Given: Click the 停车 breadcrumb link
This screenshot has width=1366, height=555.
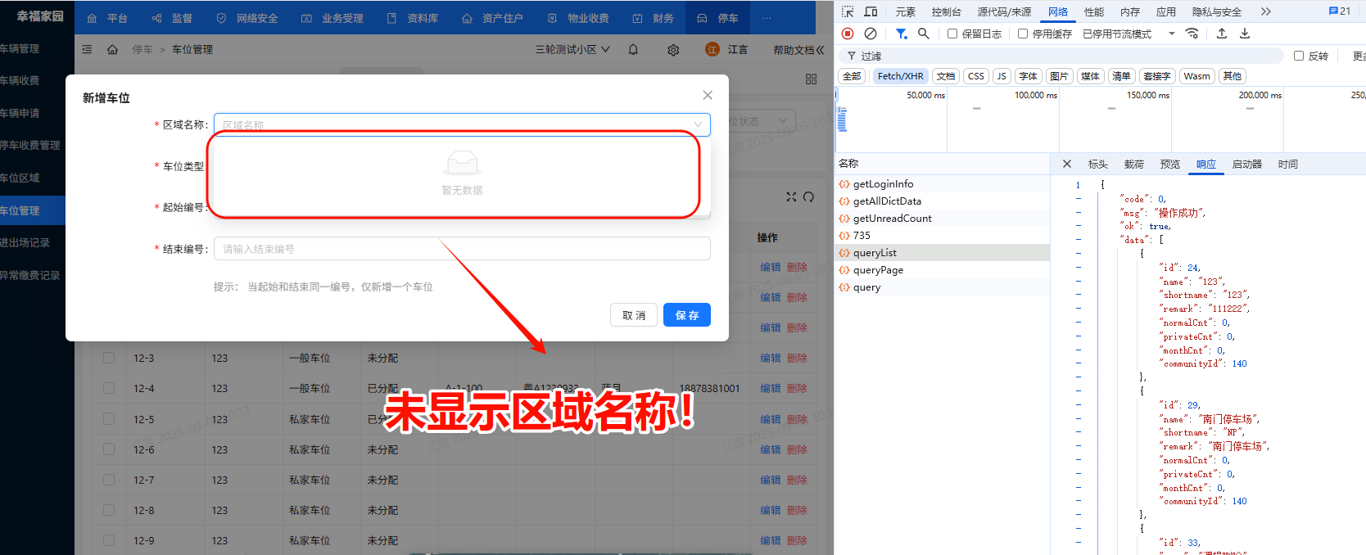Looking at the screenshot, I should coord(142,50).
